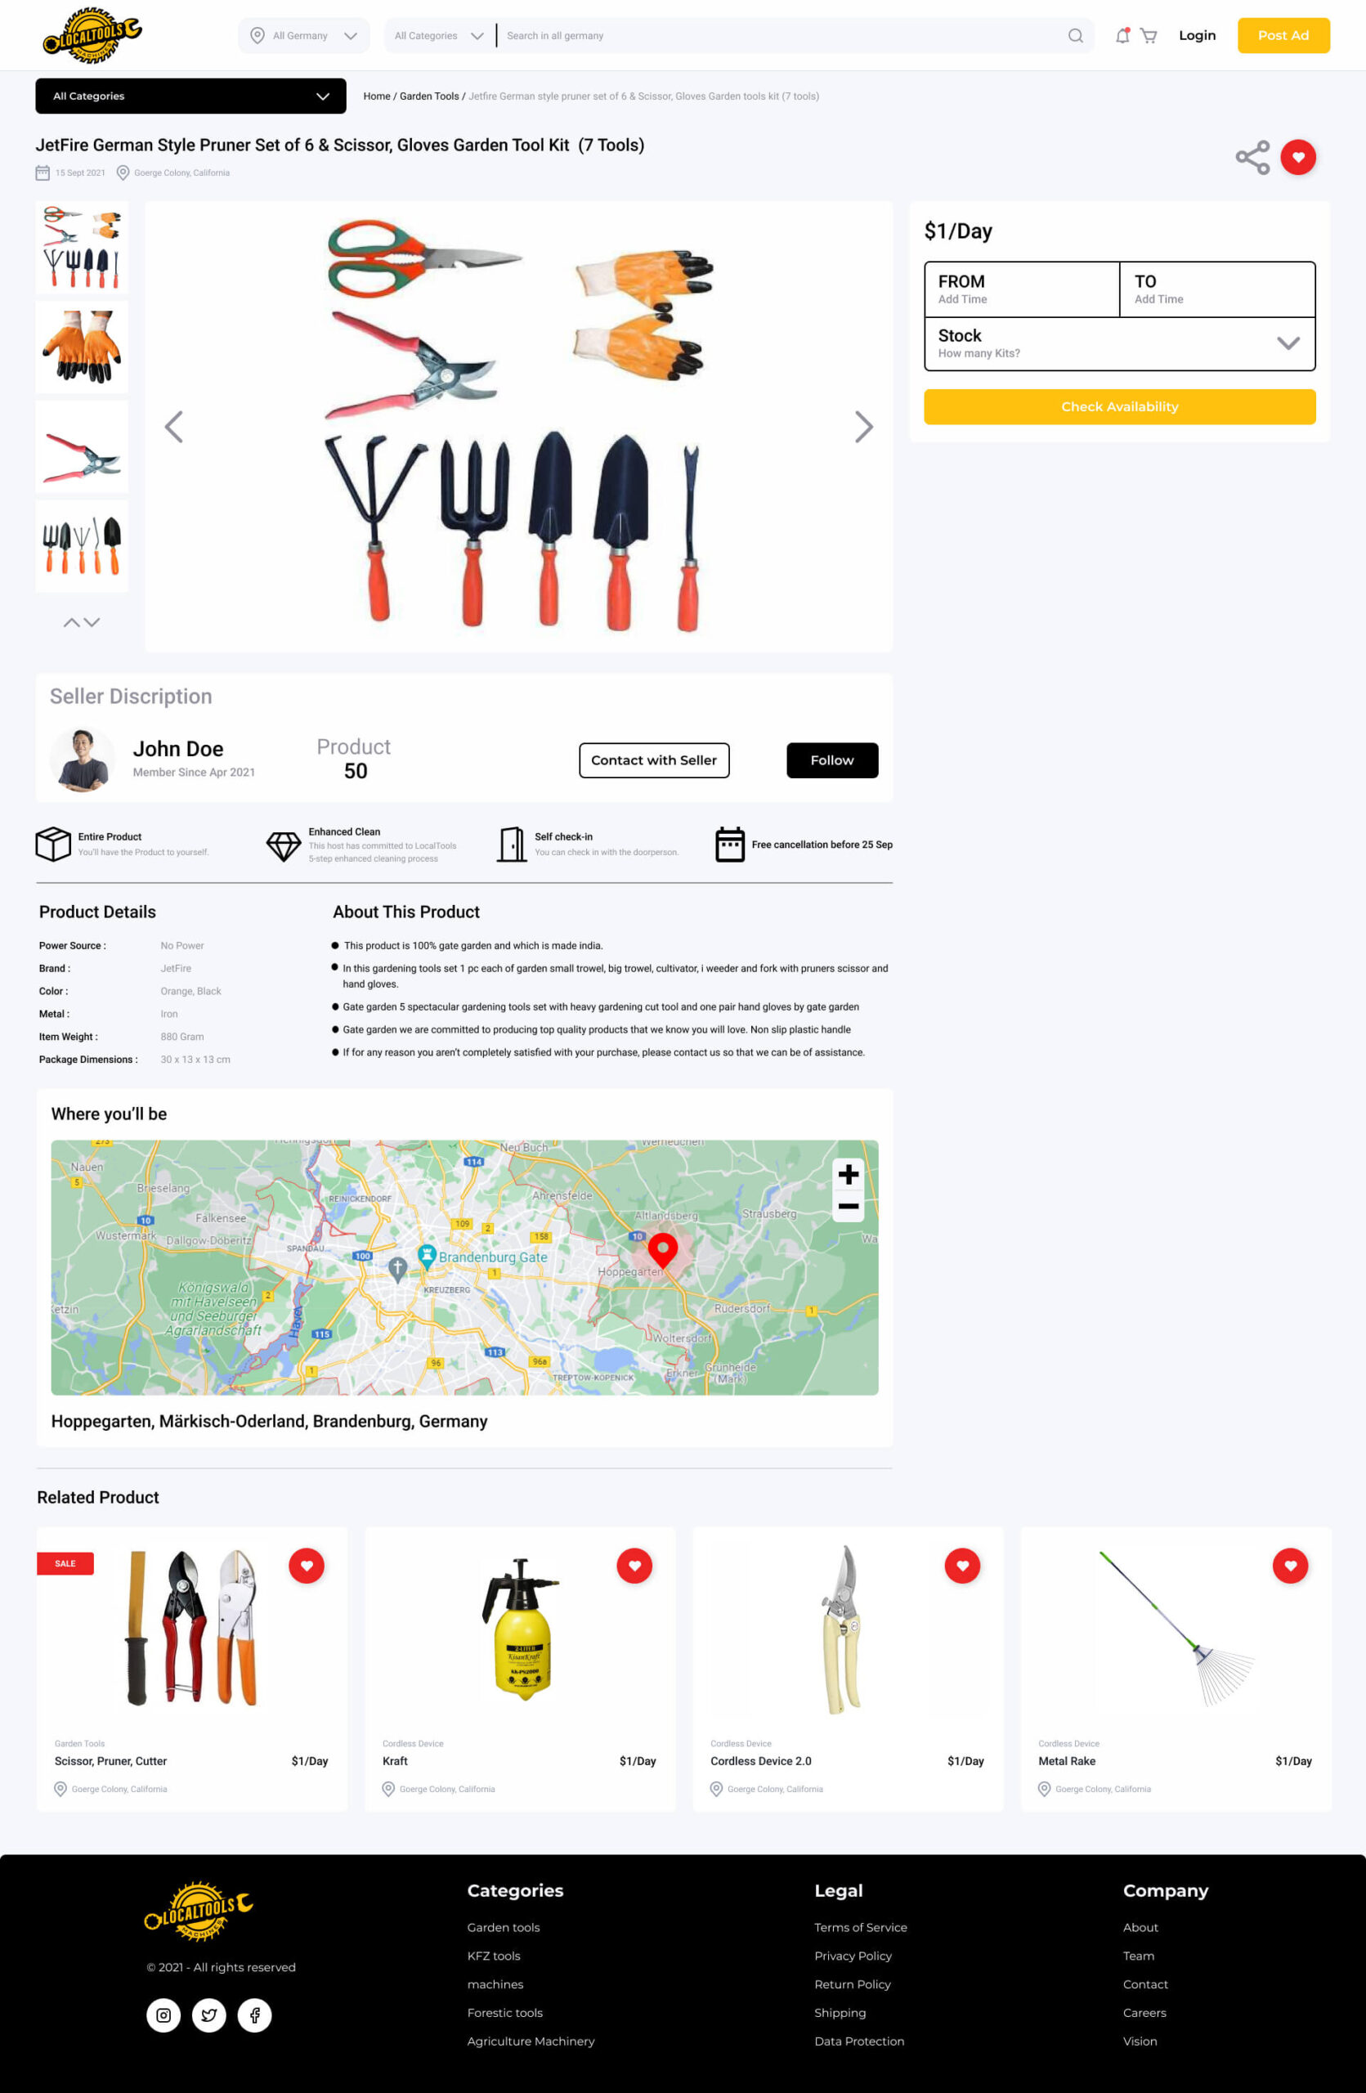
Task: Open notifications bell icon
Action: click(x=1122, y=36)
